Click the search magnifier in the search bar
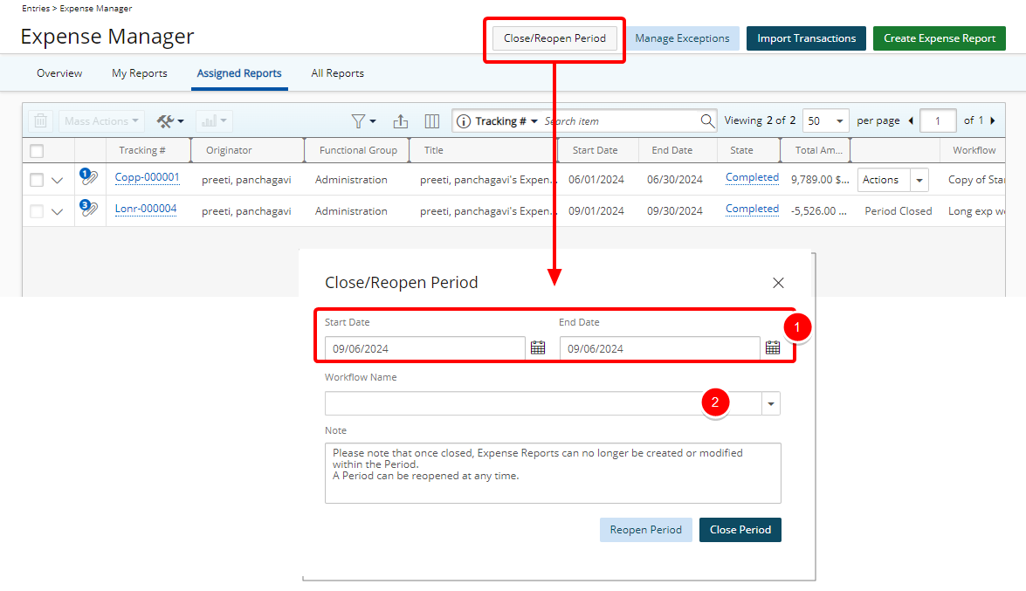The image size is (1026, 591). (707, 120)
